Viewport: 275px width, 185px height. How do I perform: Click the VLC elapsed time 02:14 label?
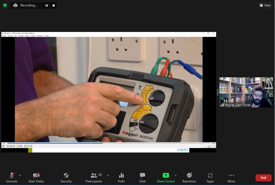[x=4, y=143]
